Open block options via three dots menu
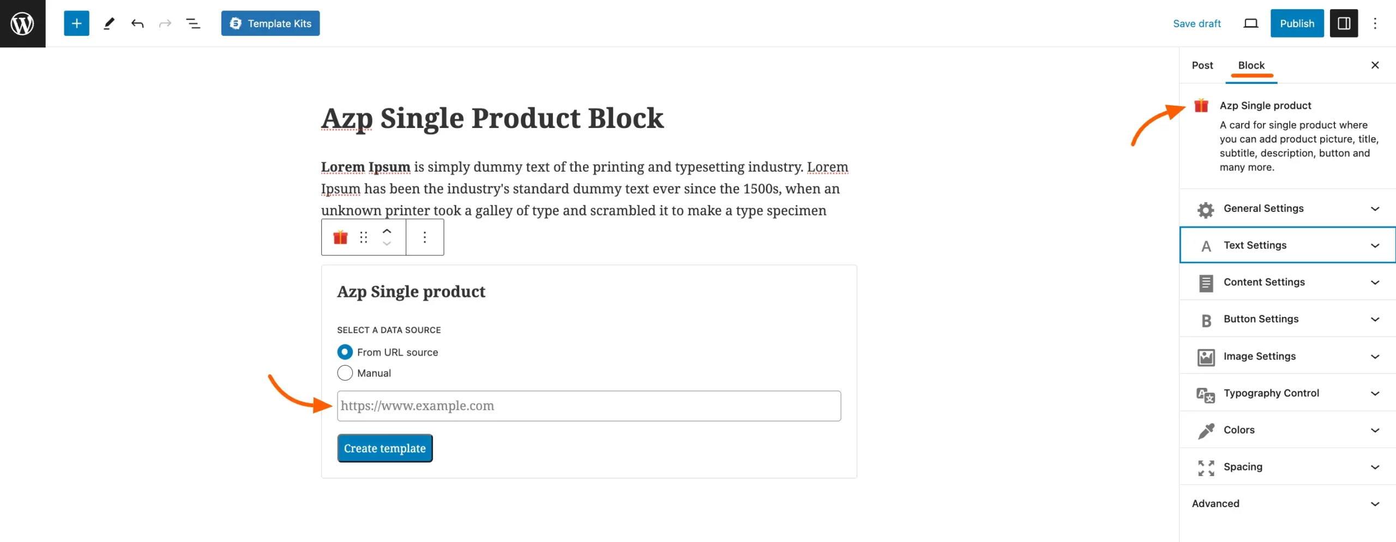The width and height of the screenshot is (1396, 542). (425, 237)
